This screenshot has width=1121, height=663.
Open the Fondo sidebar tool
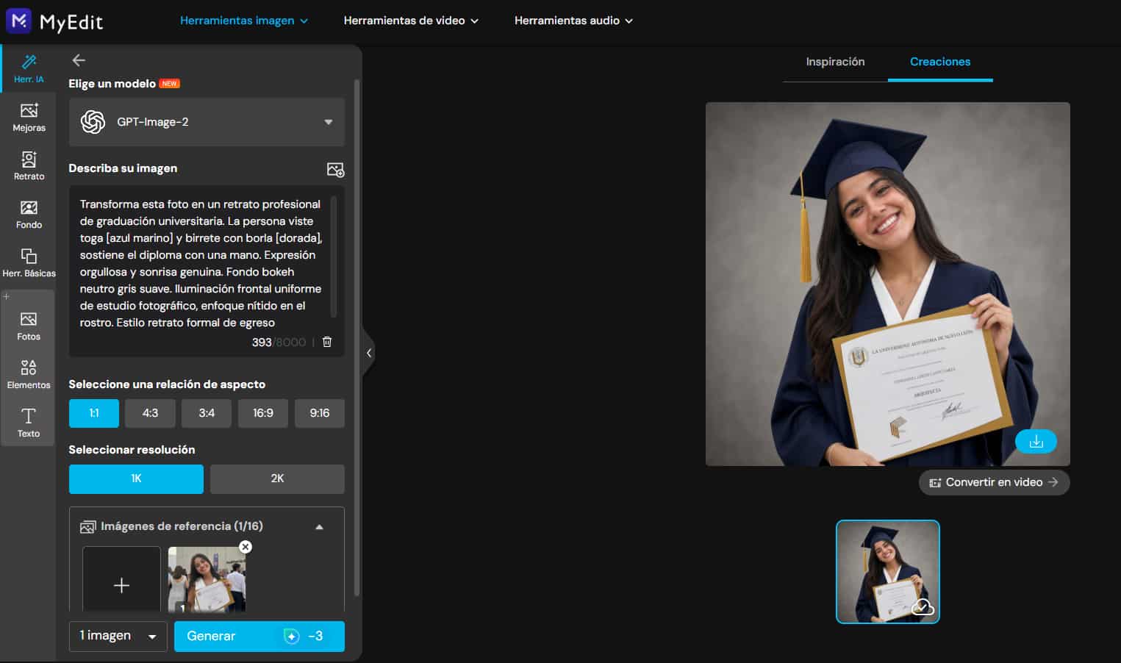point(29,215)
